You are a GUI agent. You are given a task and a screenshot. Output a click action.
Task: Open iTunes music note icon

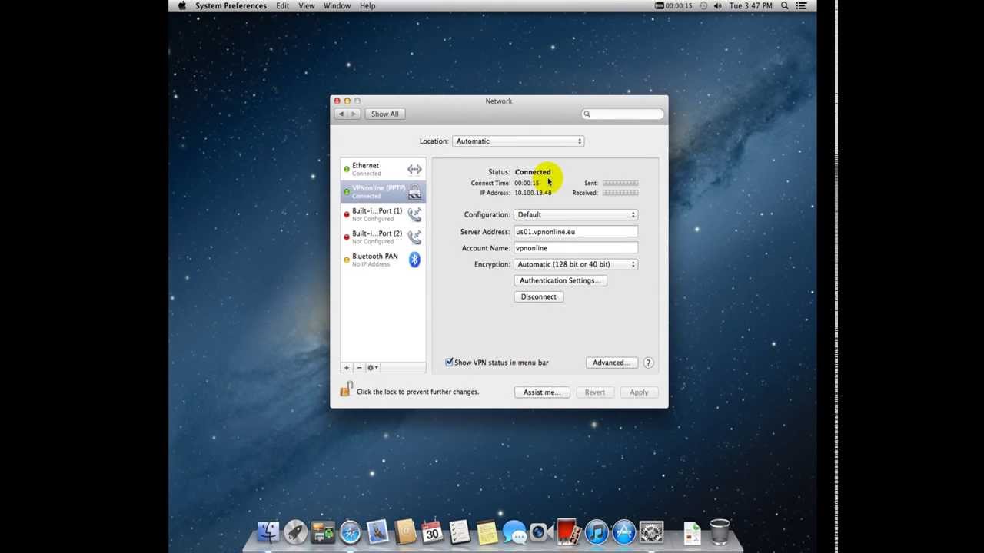click(x=597, y=531)
